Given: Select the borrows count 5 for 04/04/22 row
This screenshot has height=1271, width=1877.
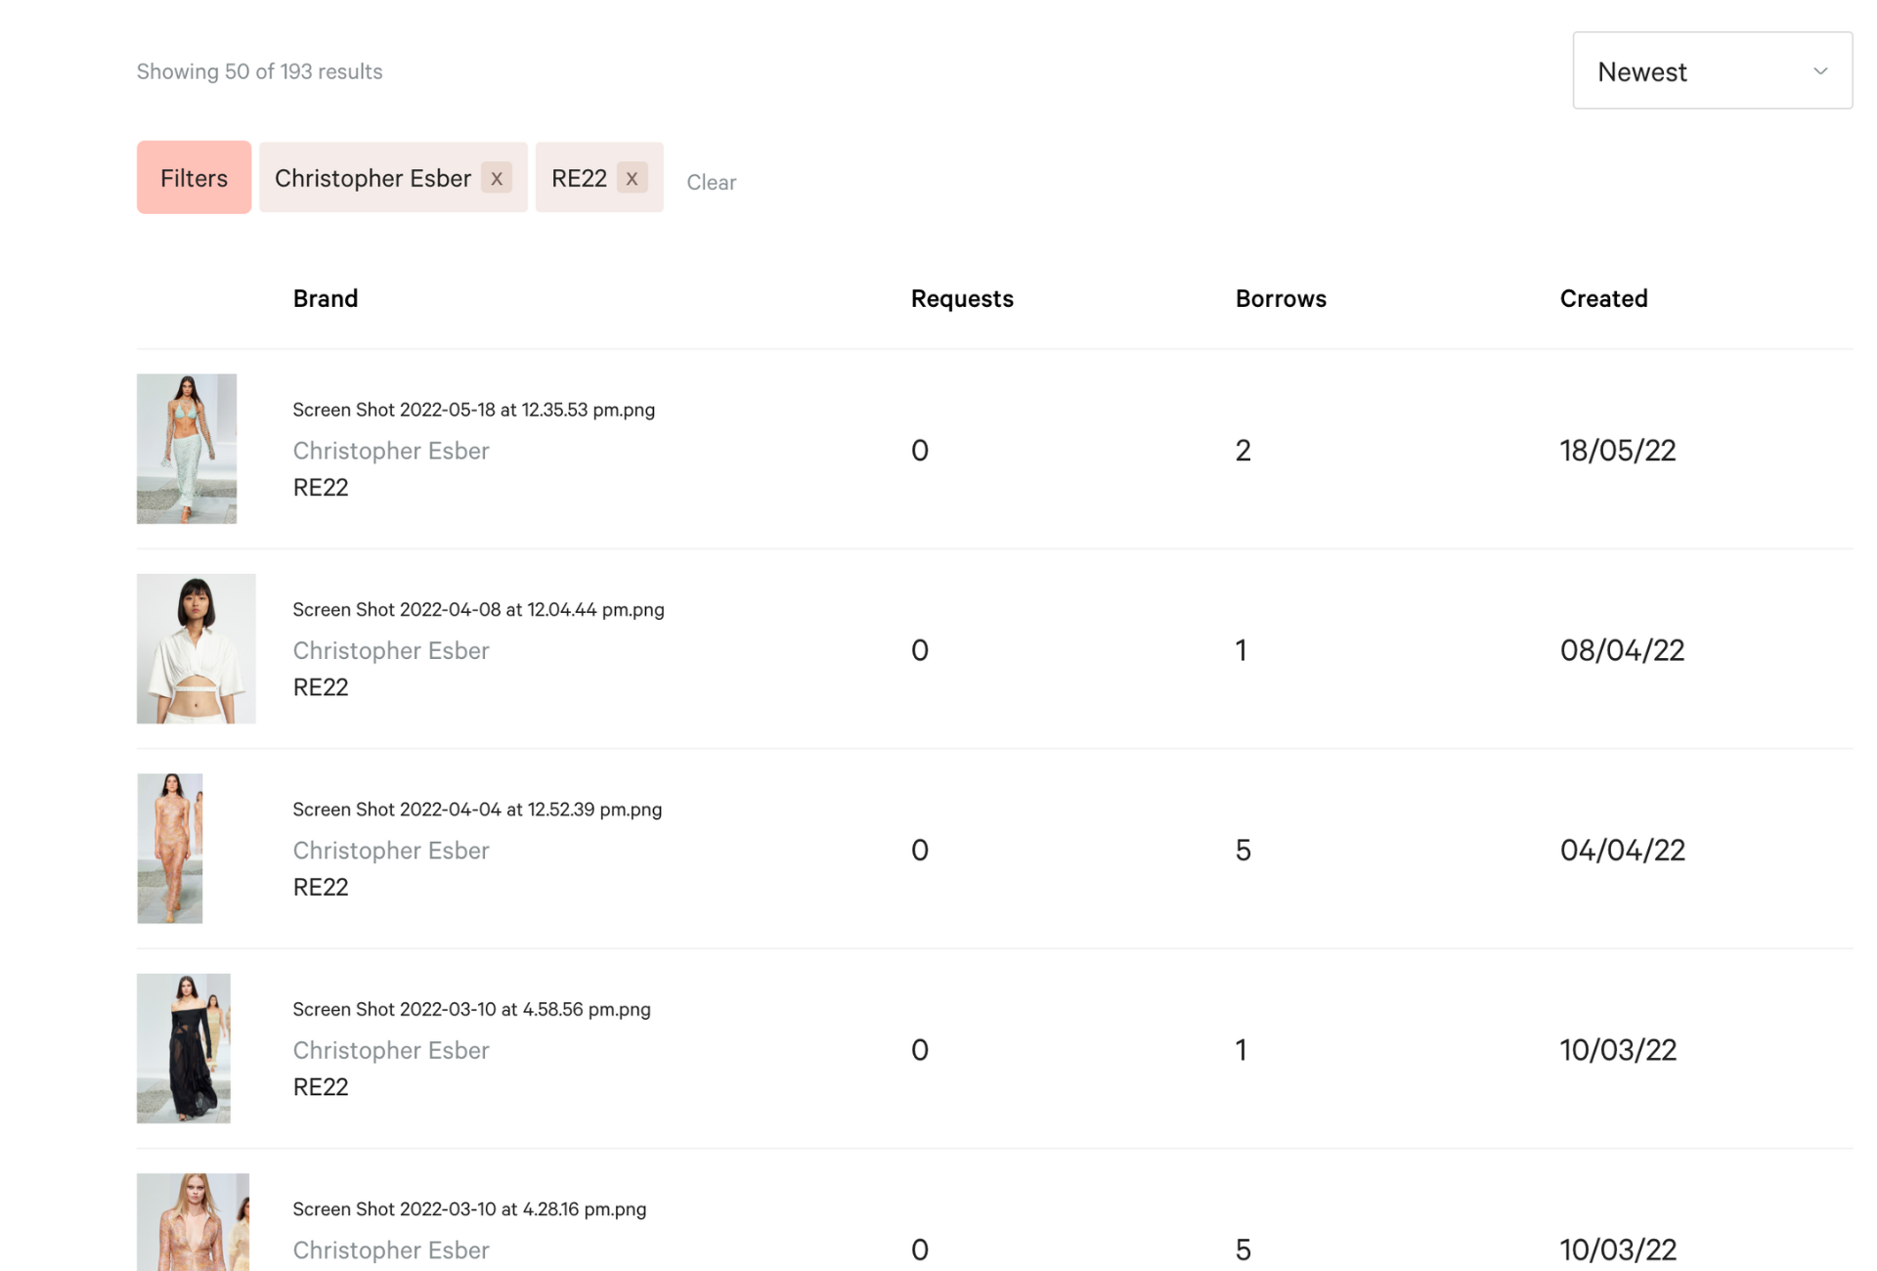Looking at the screenshot, I should pyautogui.click(x=1243, y=850).
